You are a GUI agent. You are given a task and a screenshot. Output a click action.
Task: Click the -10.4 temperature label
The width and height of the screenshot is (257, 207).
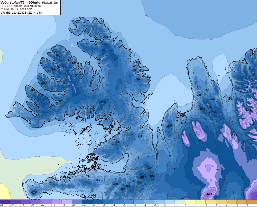tap(103, 102)
